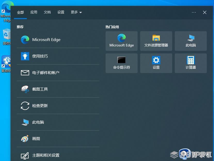Open the 此电脑 tile in 热门应用
The image size is (214, 161).
click(x=191, y=41)
